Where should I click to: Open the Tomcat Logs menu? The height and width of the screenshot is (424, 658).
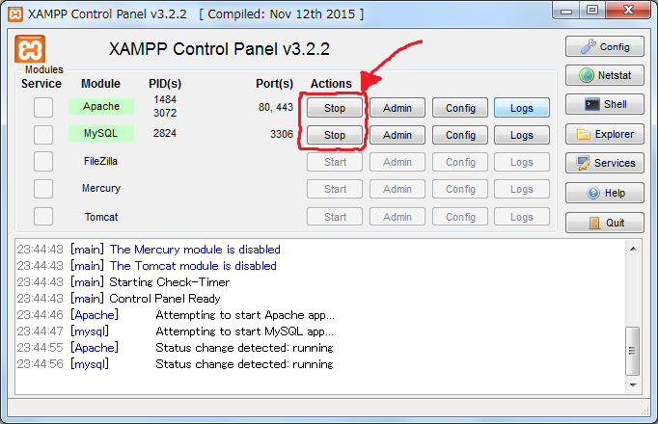coord(522,217)
